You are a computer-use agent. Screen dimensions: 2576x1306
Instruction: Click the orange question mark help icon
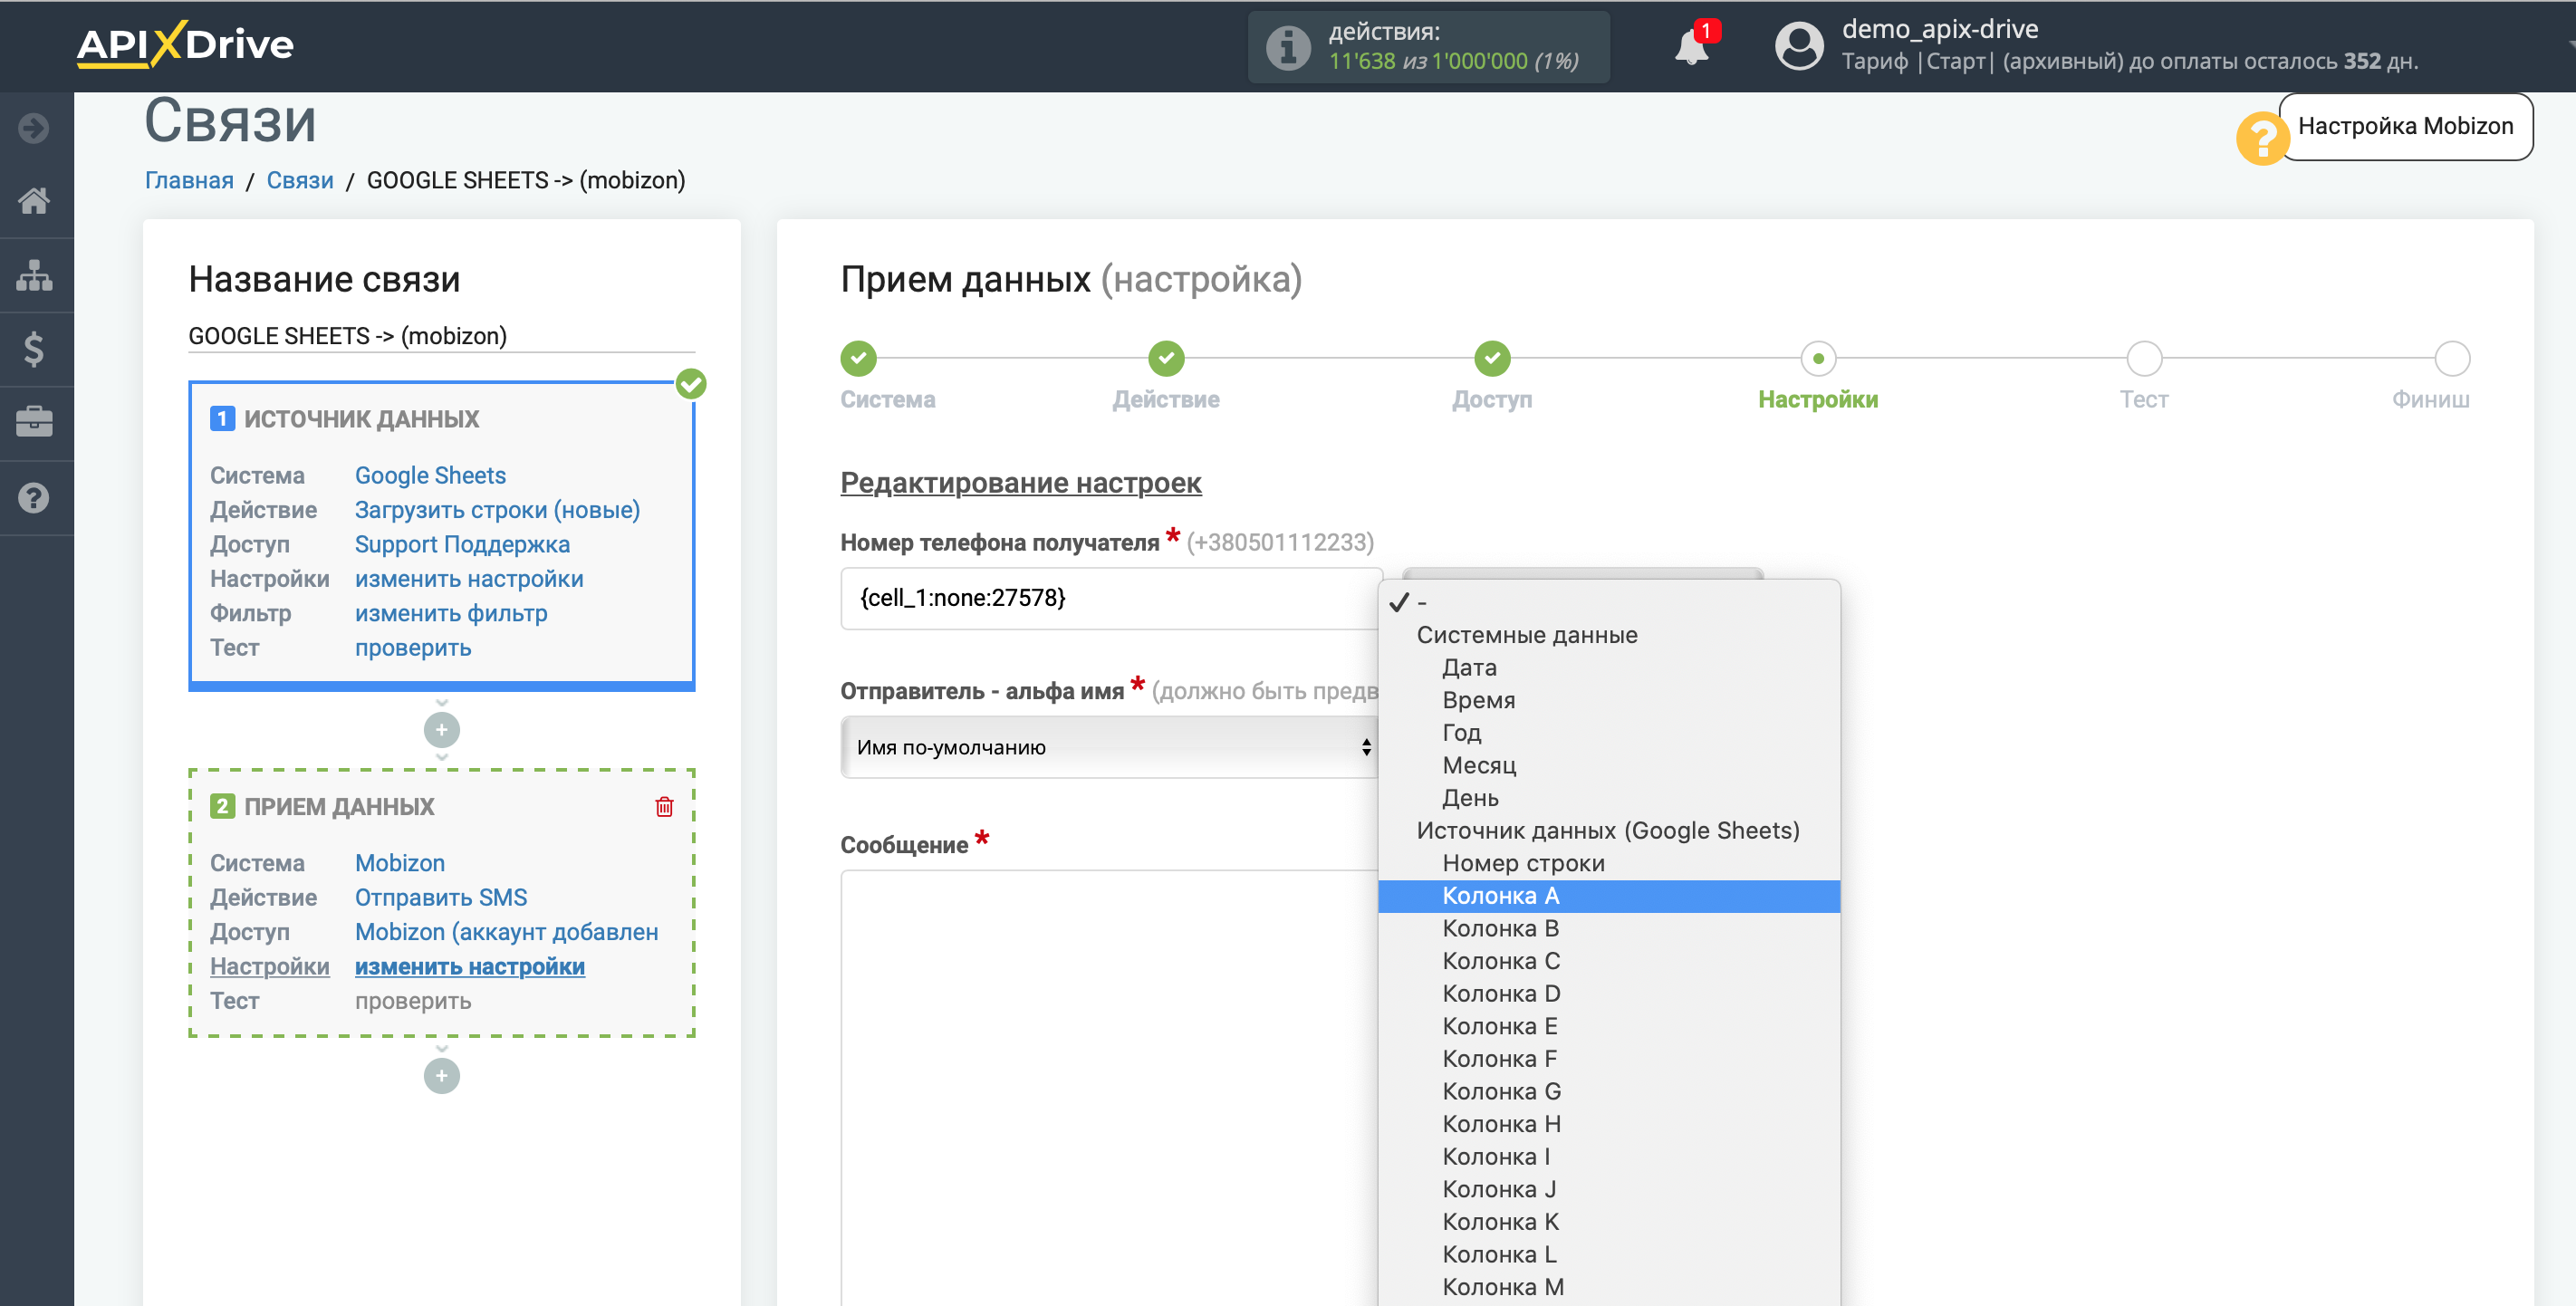(x=2262, y=139)
